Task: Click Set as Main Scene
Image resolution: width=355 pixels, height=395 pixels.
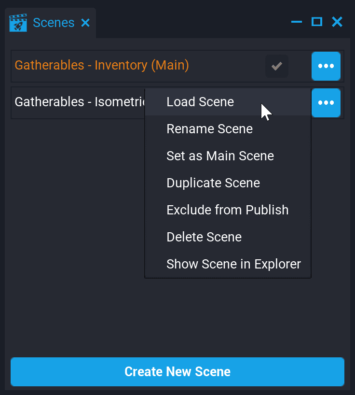Action: click(x=220, y=156)
